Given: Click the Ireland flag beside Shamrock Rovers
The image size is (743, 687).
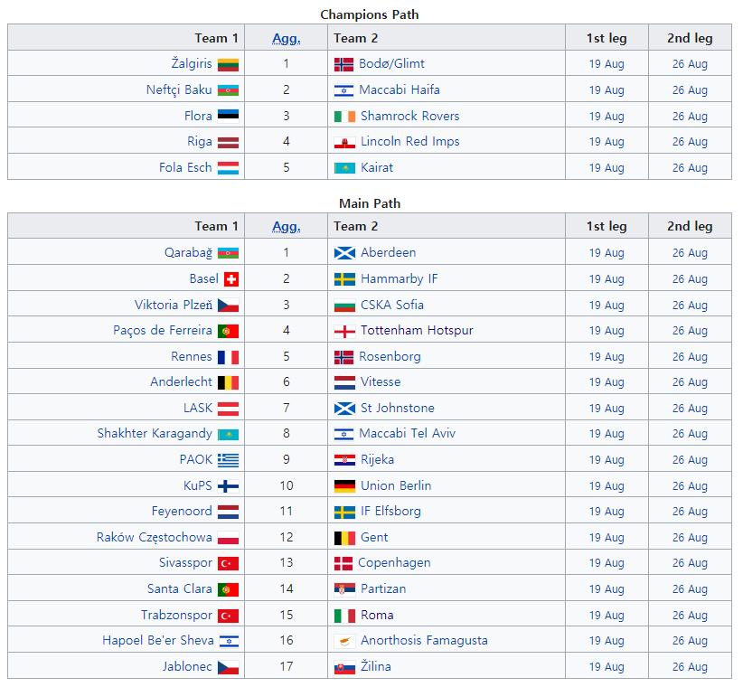Looking at the screenshot, I should pos(344,116).
